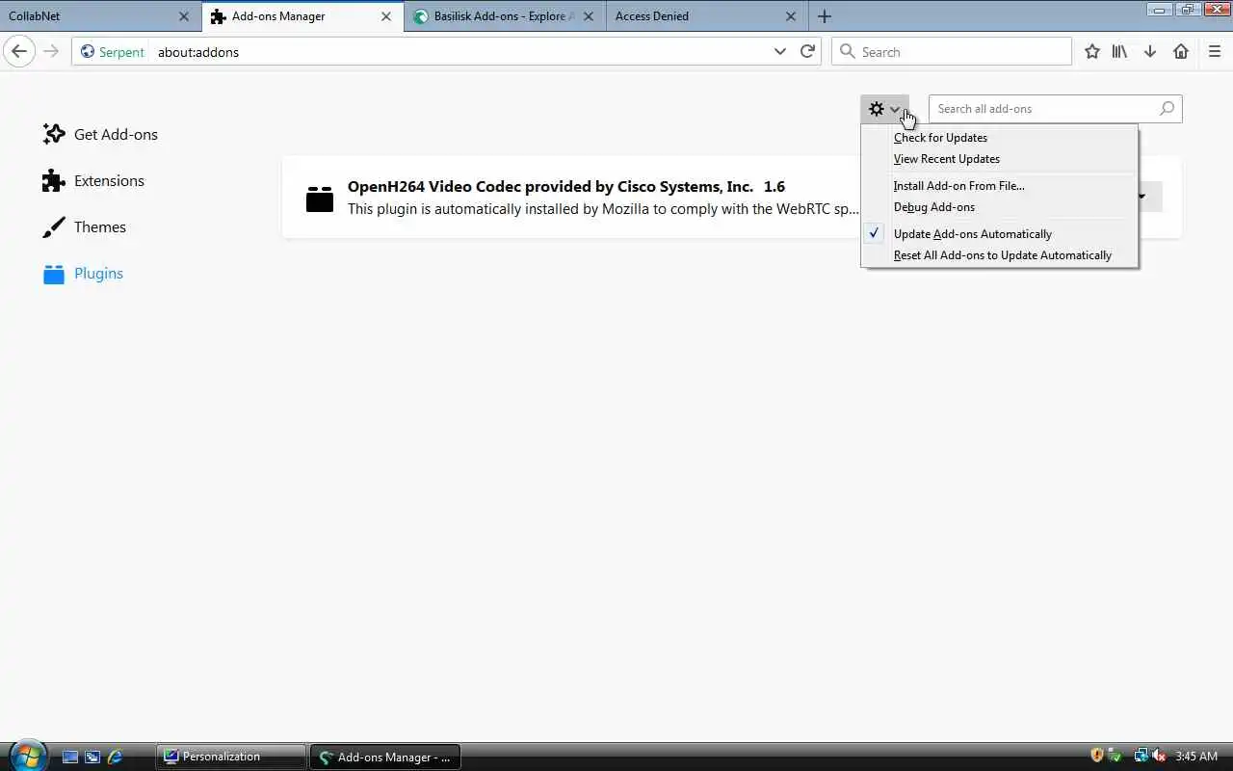Open the URL bar history dropdown arrow
The image size is (1233, 771).
[x=780, y=51]
